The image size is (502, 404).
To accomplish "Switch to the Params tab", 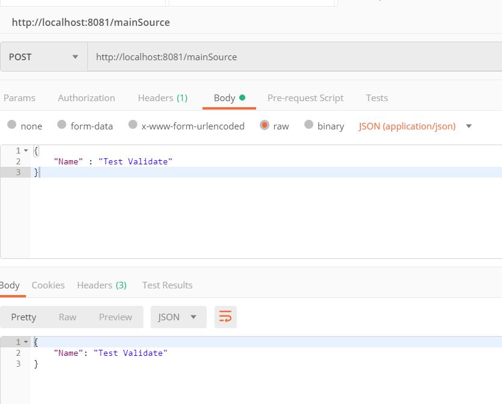I will click(x=19, y=98).
